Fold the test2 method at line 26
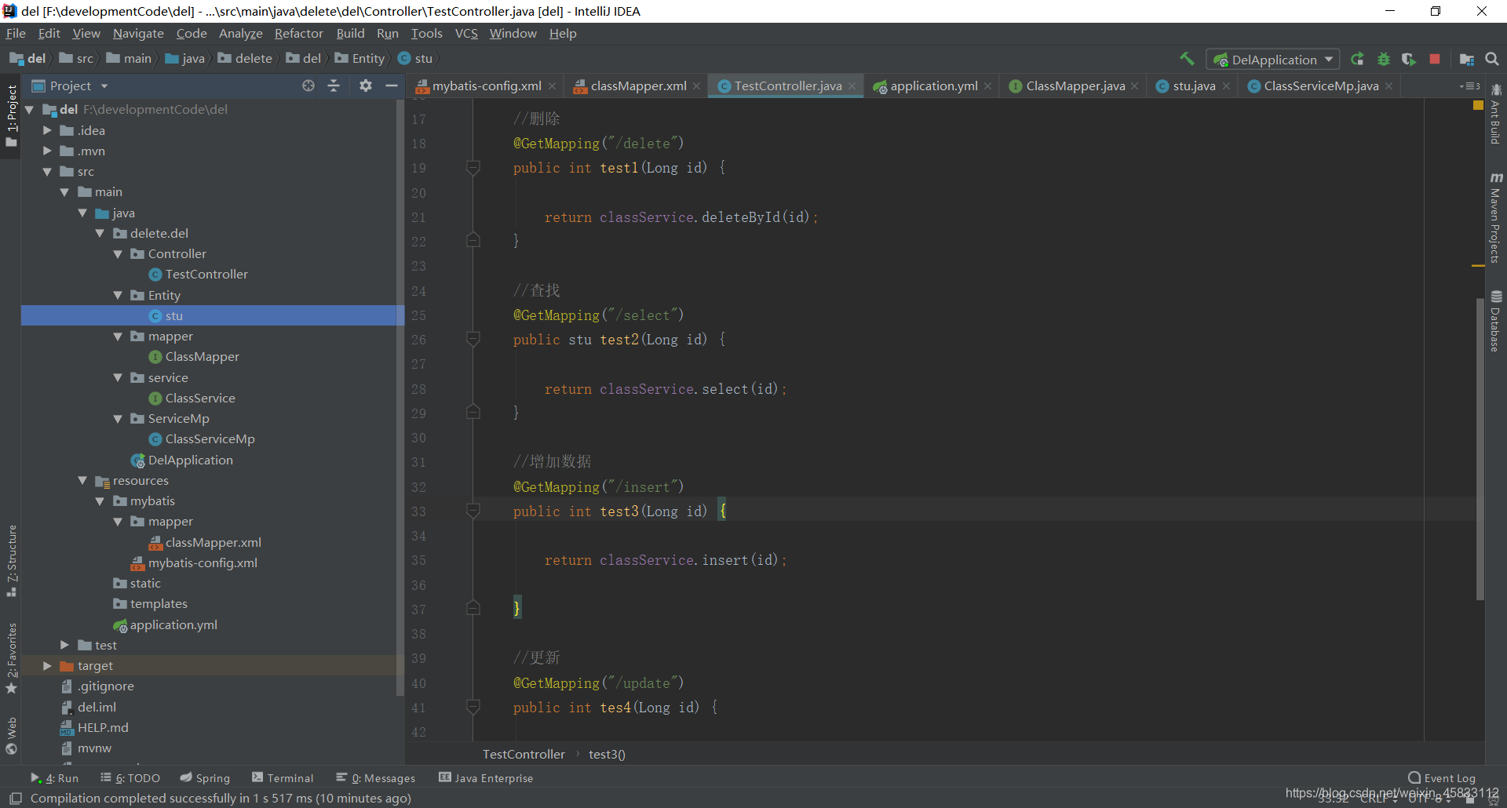Image resolution: width=1507 pixels, height=808 pixels. (x=473, y=339)
